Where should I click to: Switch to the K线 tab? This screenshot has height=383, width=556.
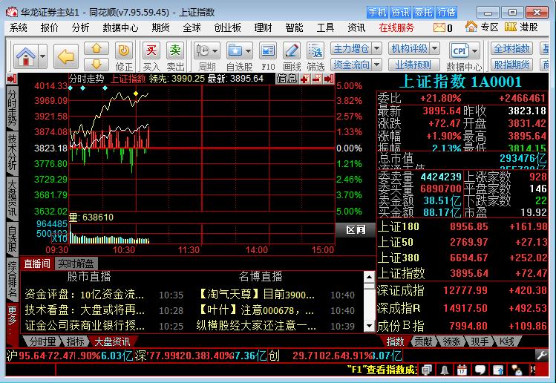pyautogui.click(x=507, y=341)
